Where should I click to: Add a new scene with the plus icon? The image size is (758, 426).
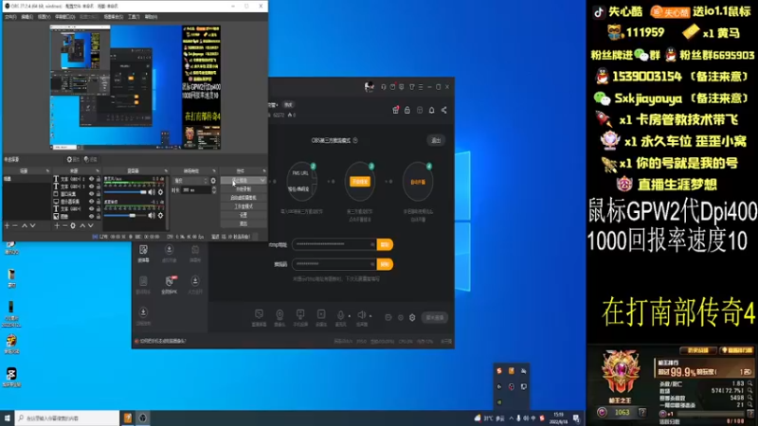click(x=7, y=225)
